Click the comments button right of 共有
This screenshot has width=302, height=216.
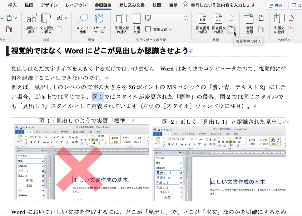296,5
